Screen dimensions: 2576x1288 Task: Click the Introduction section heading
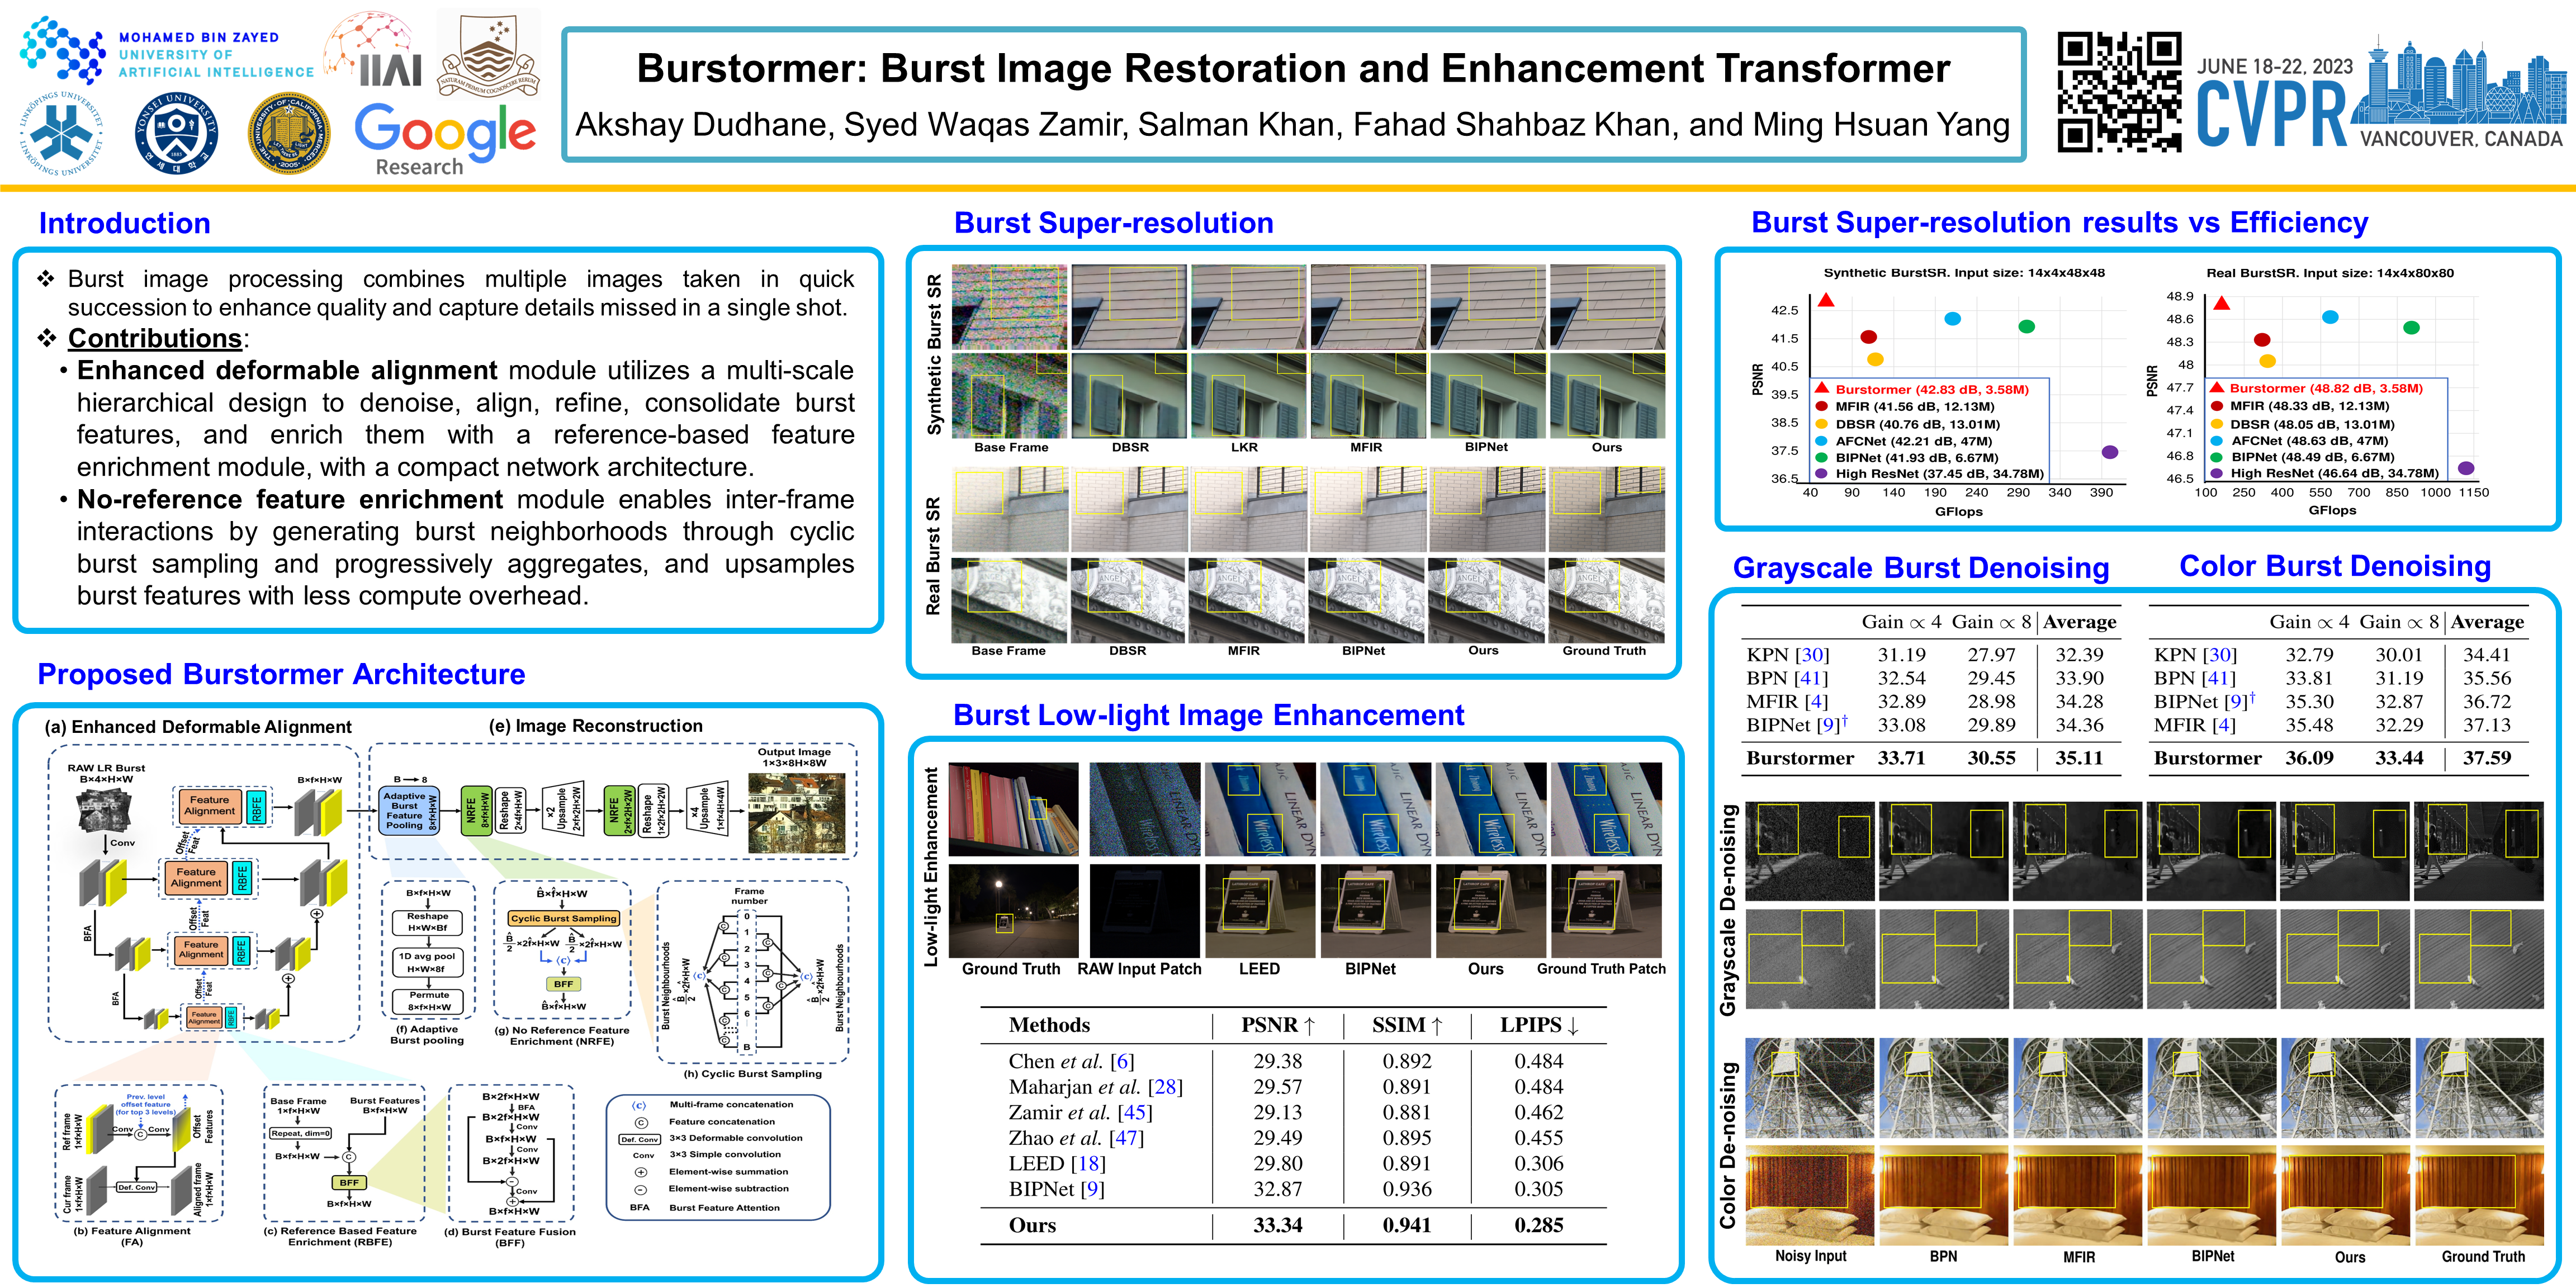124,223
